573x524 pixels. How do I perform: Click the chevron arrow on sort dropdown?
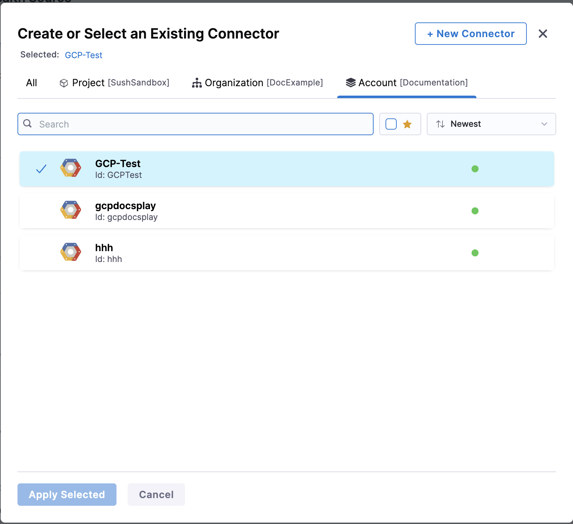544,124
